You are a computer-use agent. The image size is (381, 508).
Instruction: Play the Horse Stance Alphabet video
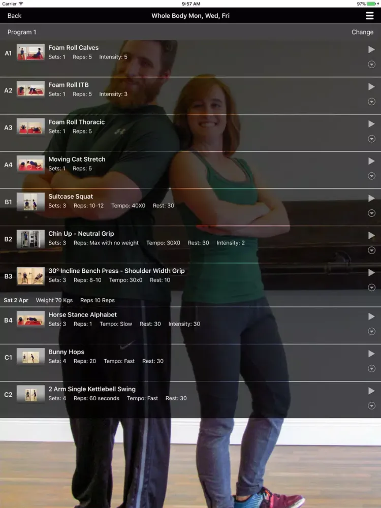click(371, 316)
